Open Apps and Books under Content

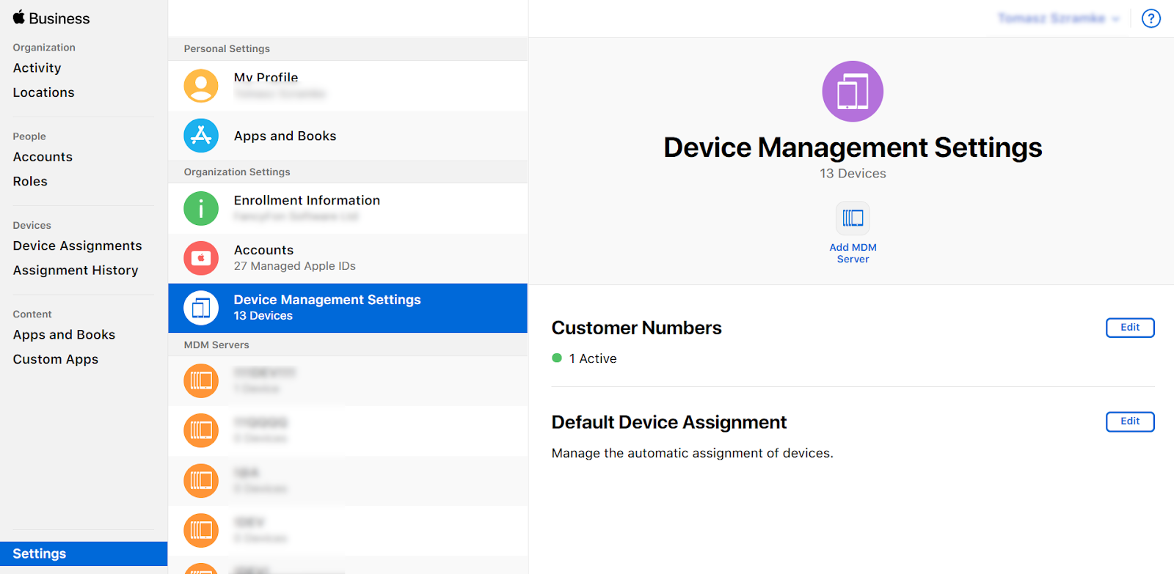tap(64, 335)
